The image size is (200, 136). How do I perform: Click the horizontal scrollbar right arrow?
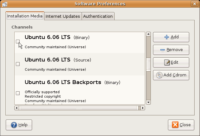coord(143,108)
